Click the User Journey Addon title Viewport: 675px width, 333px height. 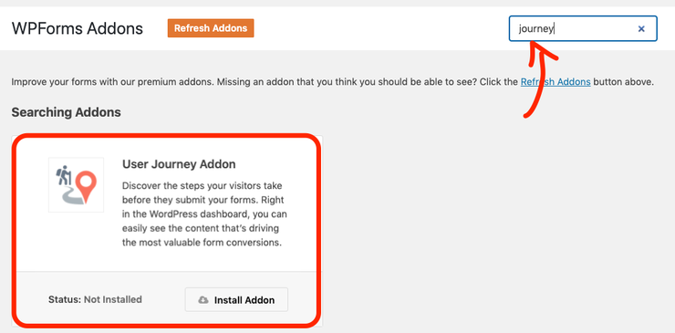[179, 164]
